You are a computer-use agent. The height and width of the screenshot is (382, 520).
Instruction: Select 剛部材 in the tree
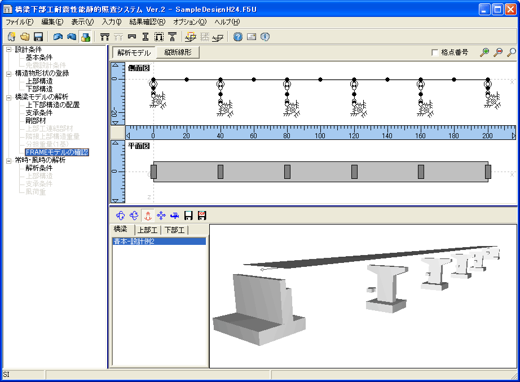[x=36, y=121]
